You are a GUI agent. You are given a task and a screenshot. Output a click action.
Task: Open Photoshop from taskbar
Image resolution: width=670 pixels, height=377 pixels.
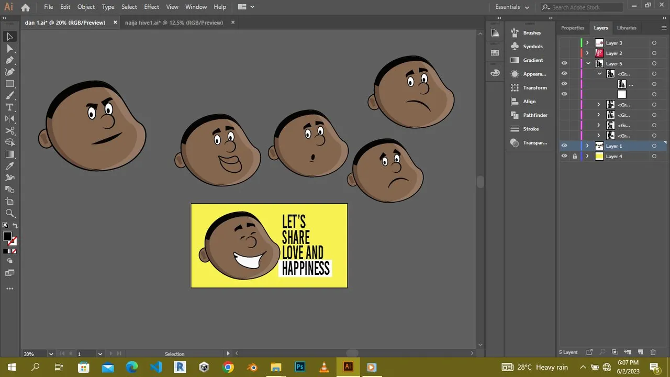pyautogui.click(x=300, y=367)
